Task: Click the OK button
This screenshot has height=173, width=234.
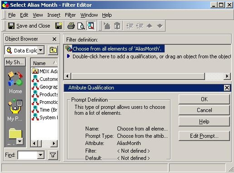Action: point(204,99)
